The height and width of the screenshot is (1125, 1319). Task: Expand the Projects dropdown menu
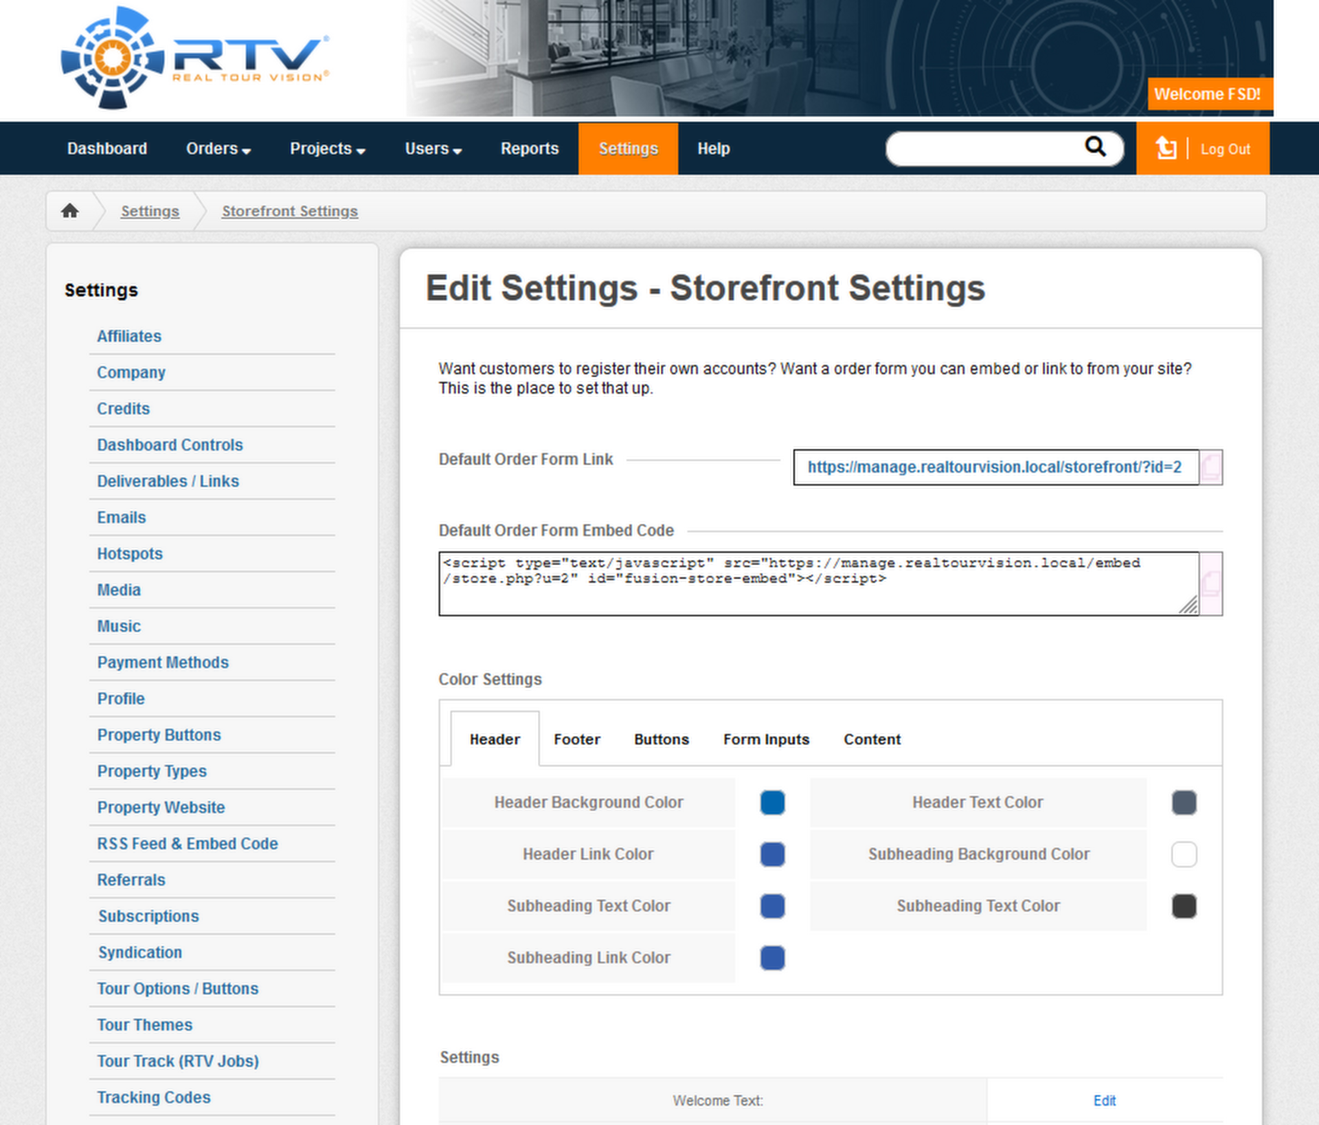click(x=327, y=148)
